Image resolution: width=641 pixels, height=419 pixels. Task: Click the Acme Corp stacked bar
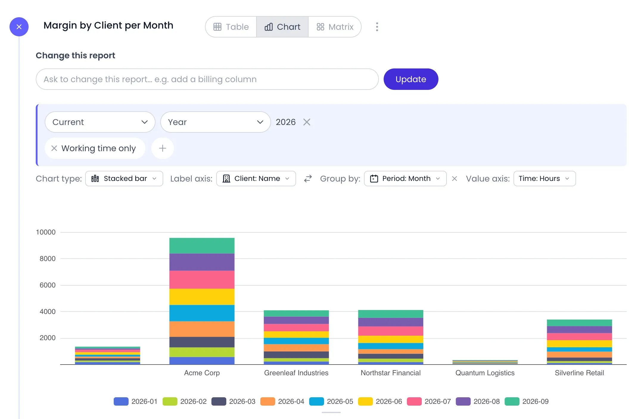pos(202,301)
